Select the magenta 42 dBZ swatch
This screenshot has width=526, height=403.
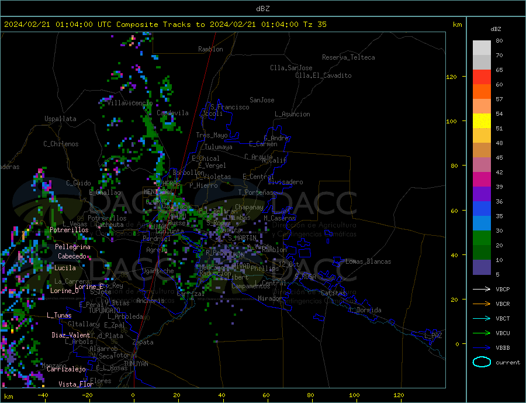tap(482, 180)
